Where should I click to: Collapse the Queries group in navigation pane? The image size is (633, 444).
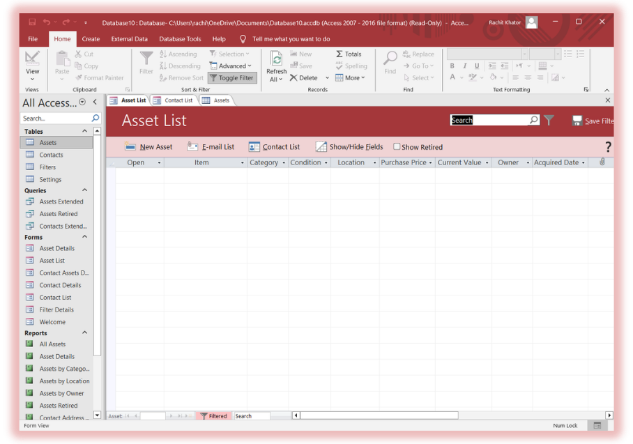coord(85,190)
